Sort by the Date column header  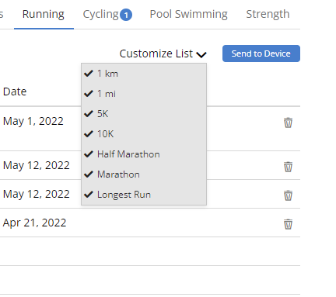click(15, 92)
